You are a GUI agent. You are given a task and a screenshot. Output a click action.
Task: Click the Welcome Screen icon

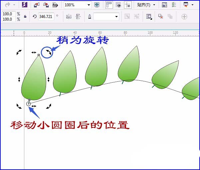click(x=164, y=5)
